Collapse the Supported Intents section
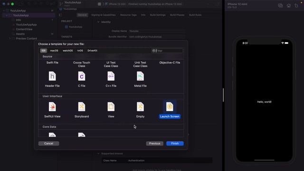 click(98, 153)
